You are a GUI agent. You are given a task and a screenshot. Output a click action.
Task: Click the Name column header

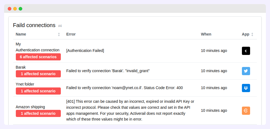coord(21,34)
